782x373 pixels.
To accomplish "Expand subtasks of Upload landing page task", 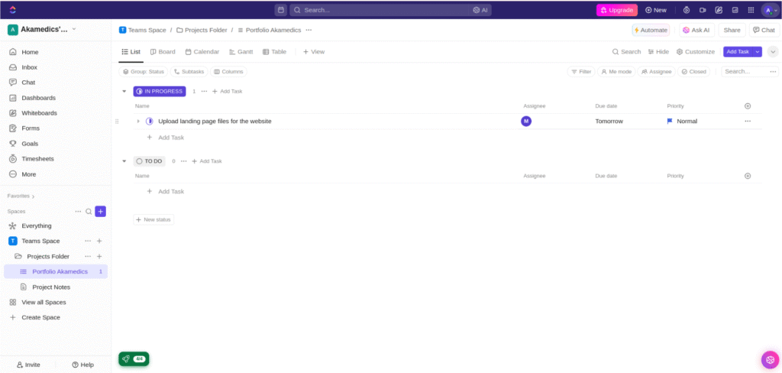I will click(138, 121).
